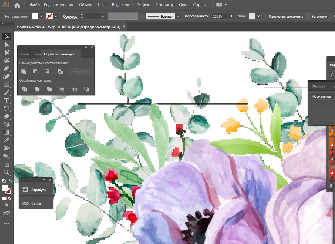Select the Type tool
This screenshot has width=335, height=244.
pyautogui.click(x=7, y=100)
